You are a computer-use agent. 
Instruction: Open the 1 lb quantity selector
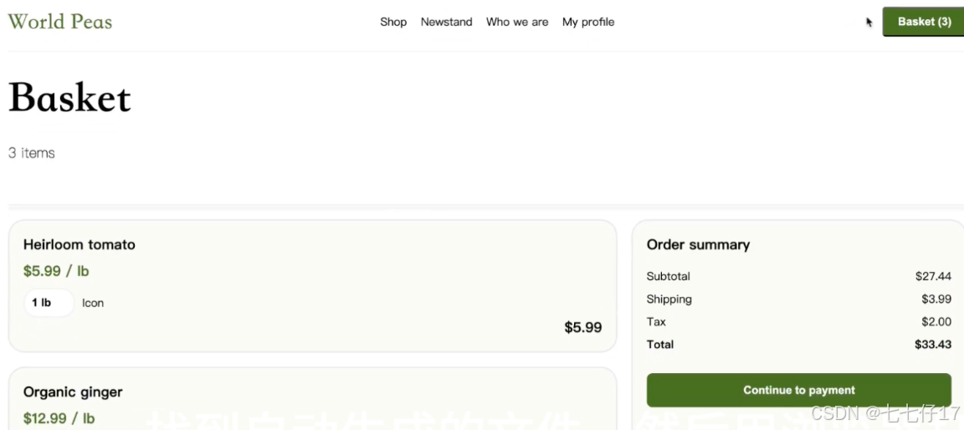point(42,303)
